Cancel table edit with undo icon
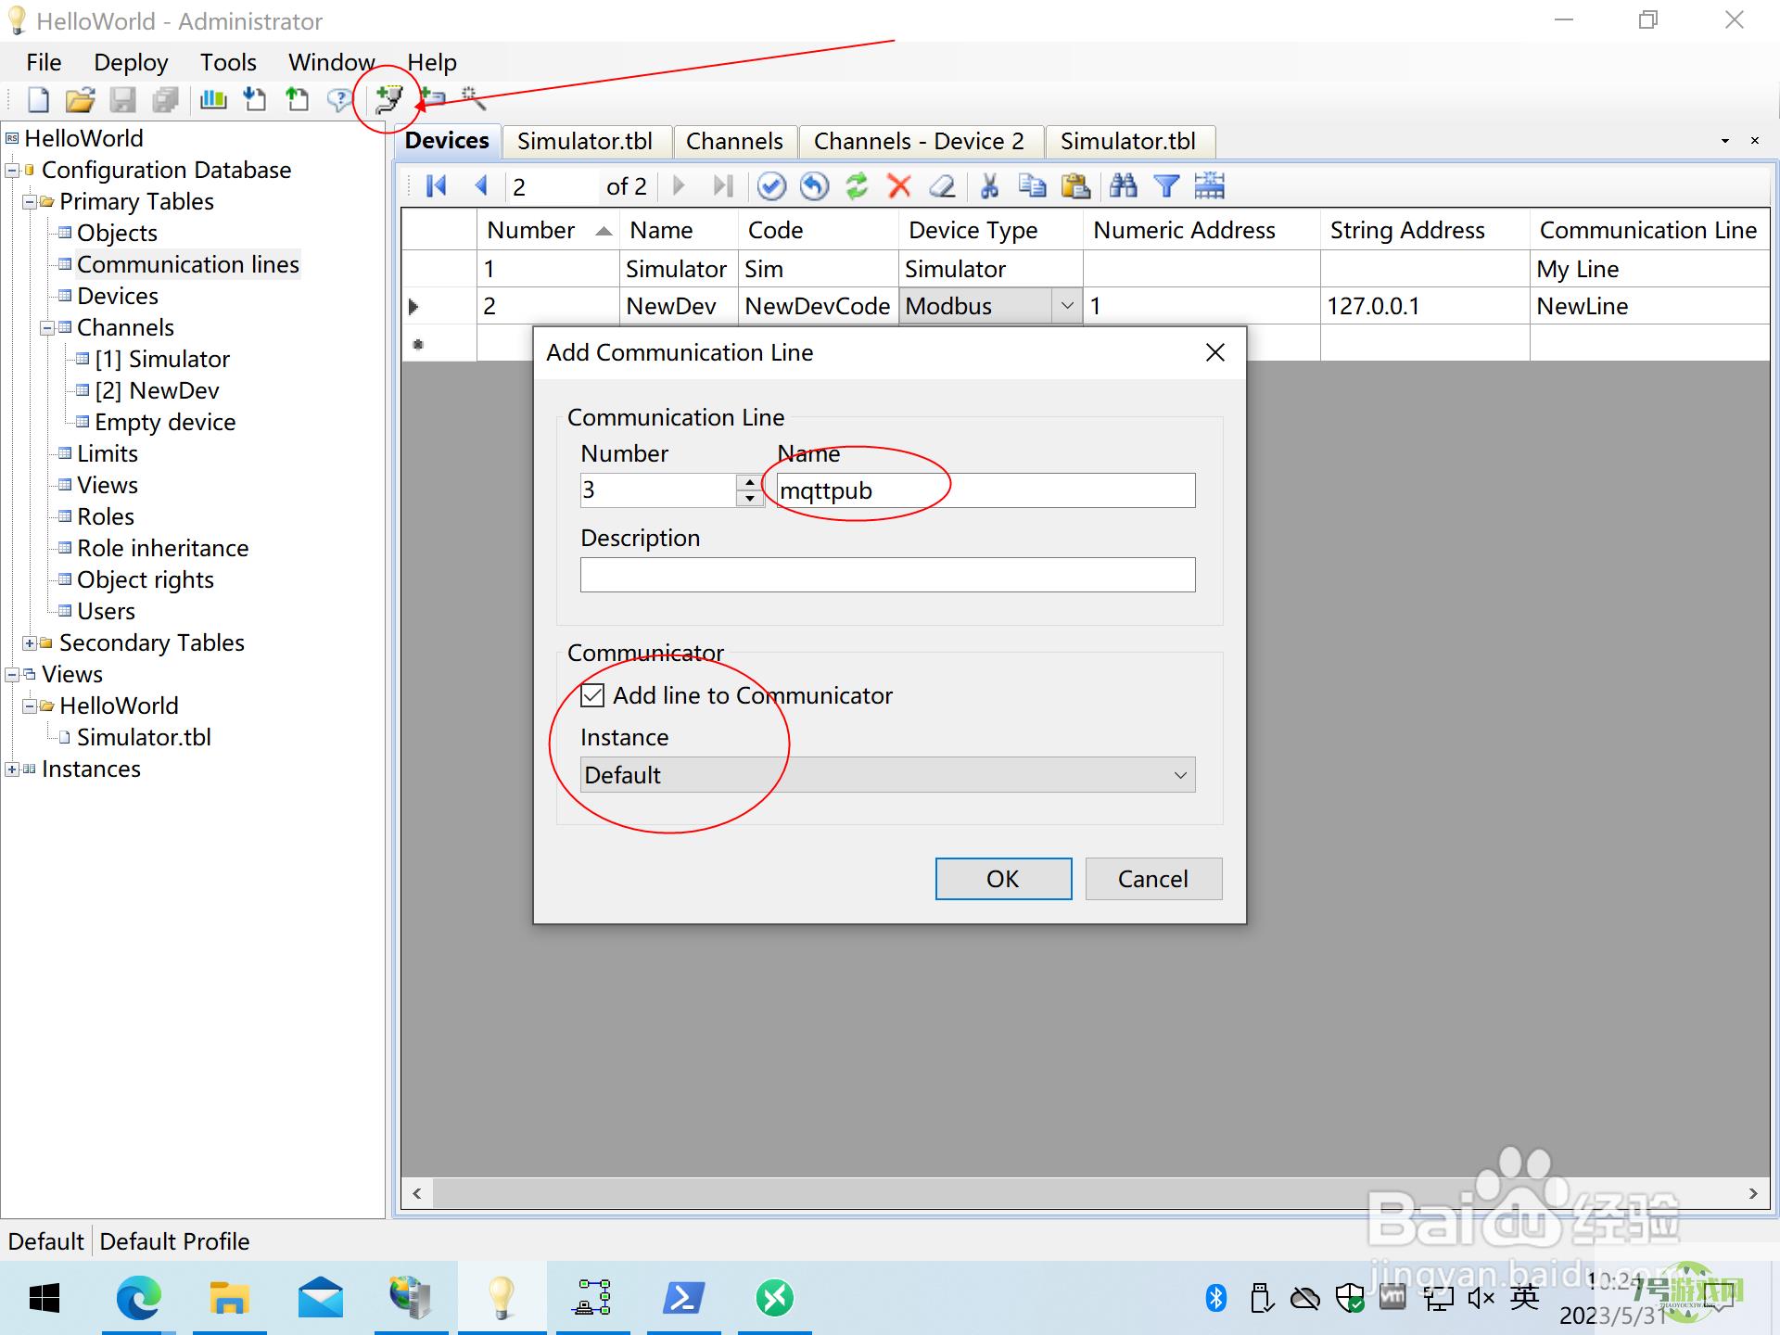The height and width of the screenshot is (1335, 1780). click(814, 186)
